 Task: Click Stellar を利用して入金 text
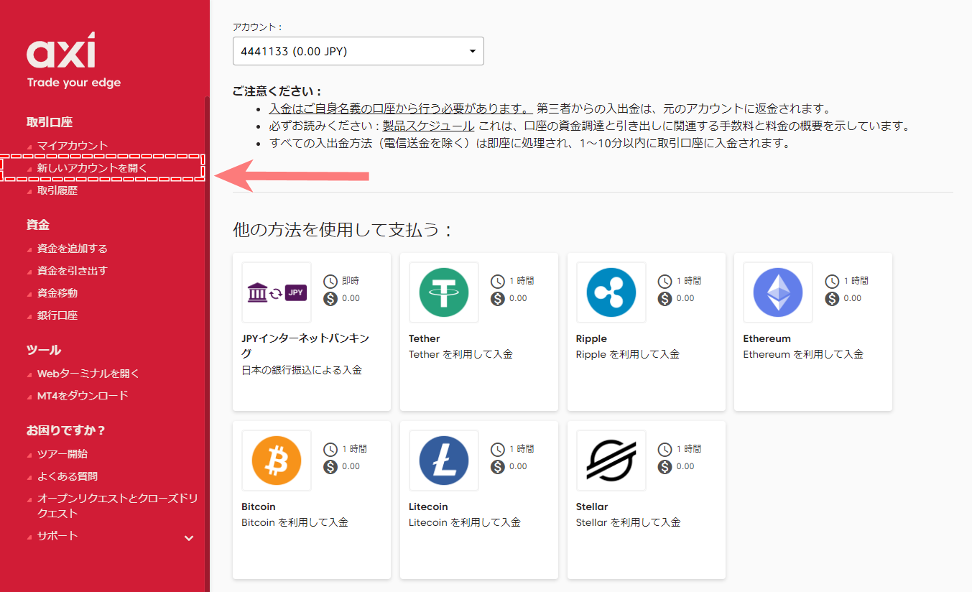point(629,522)
